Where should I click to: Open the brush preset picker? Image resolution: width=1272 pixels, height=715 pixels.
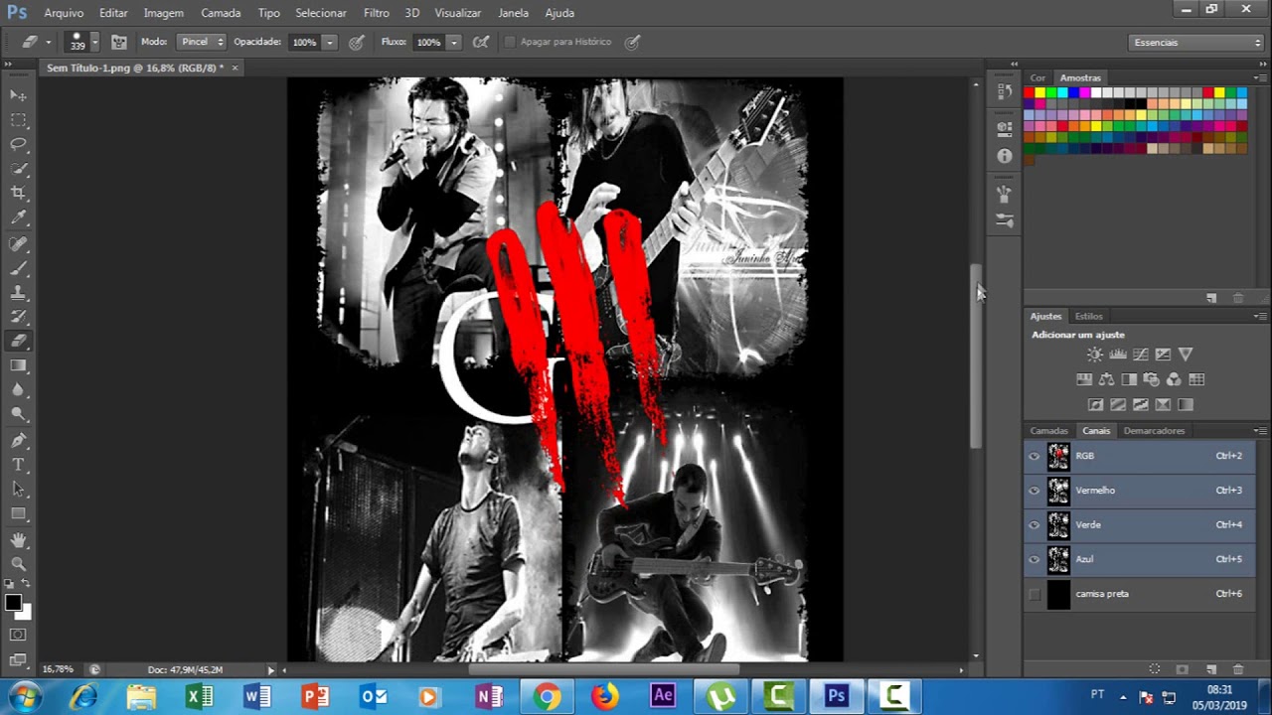coord(79,42)
